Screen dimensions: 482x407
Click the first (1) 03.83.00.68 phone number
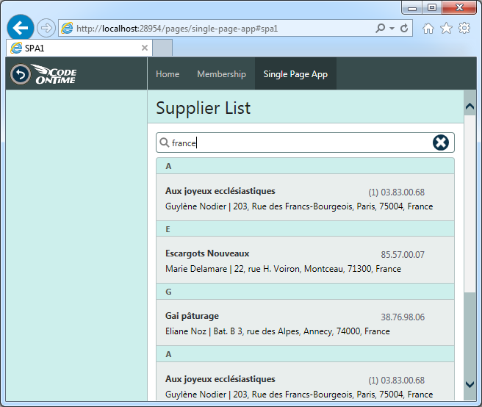click(396, 192)
